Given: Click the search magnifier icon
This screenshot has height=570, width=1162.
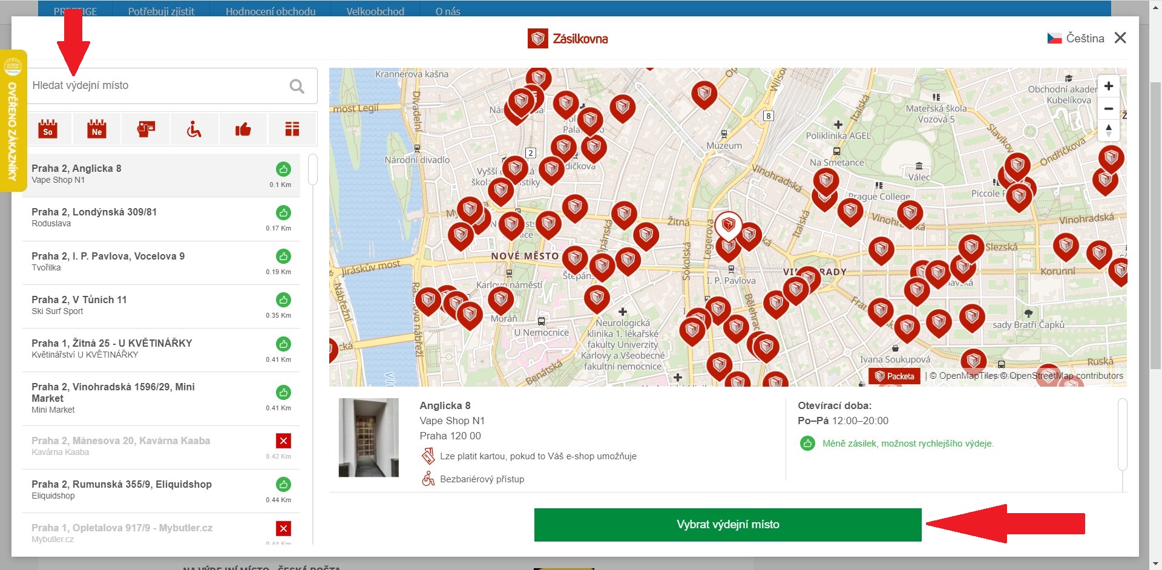Looking at the screenshot, I should (297, 86).
